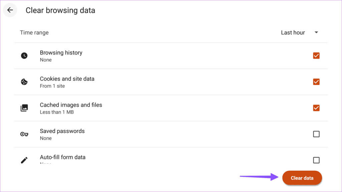
Task: Click the Auto-fill form data label
Action: point(62,157)
